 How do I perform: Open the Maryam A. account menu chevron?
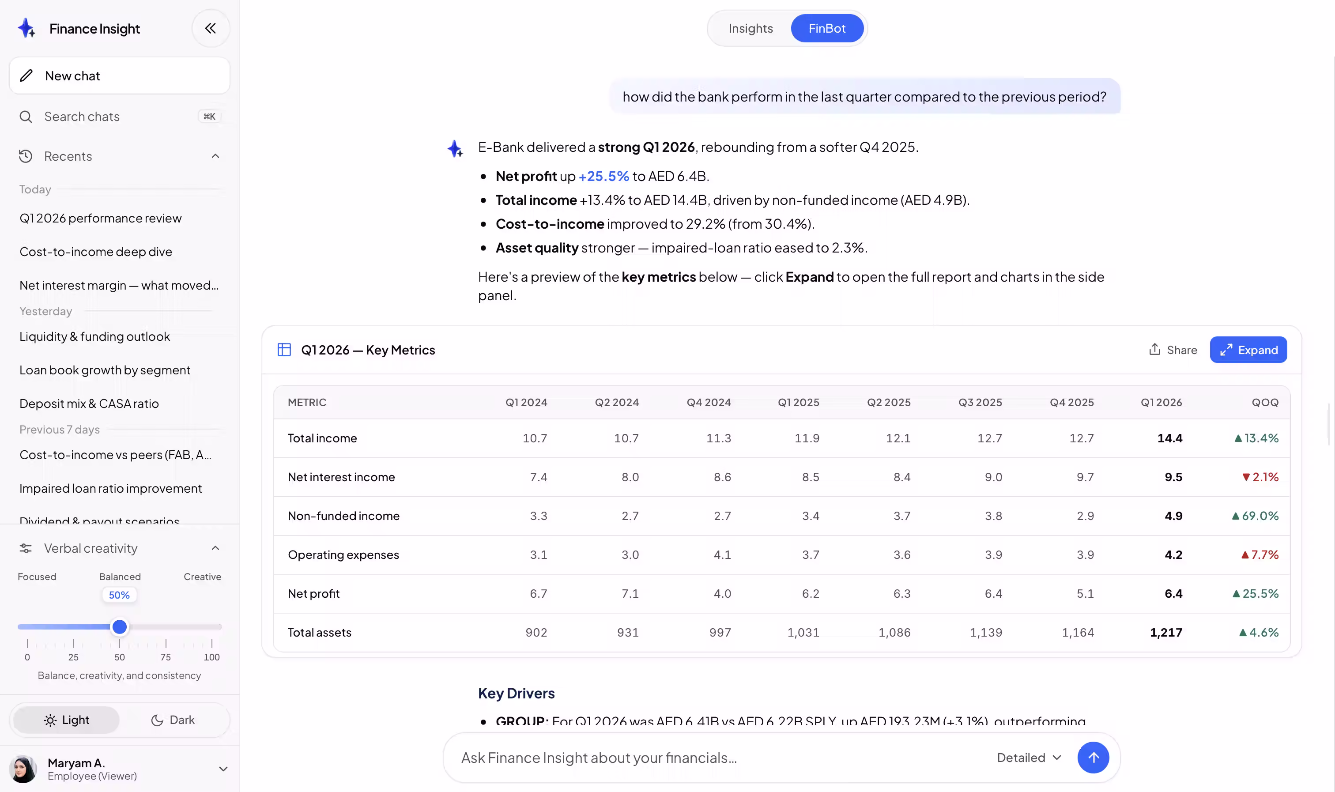pyautogui.click(x=223, y=769)
